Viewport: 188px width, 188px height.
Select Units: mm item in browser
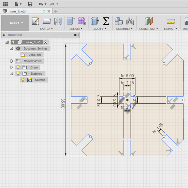(34, 55)
